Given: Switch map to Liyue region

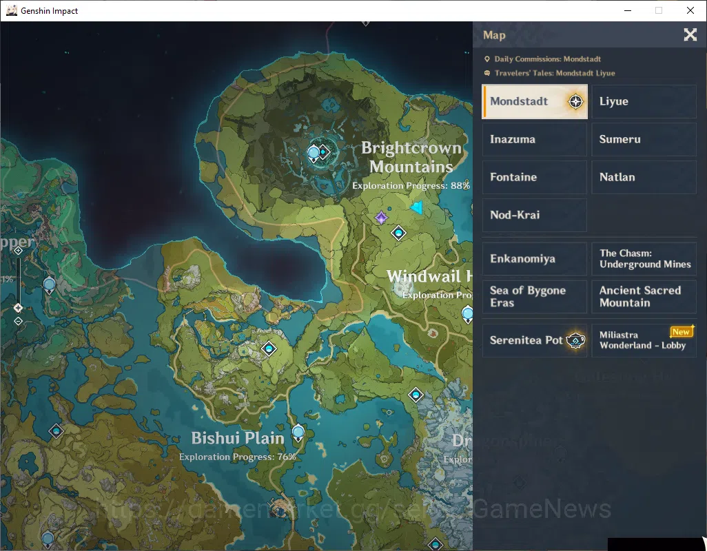Looking at the screenshot, I should (x=644, y=101).
